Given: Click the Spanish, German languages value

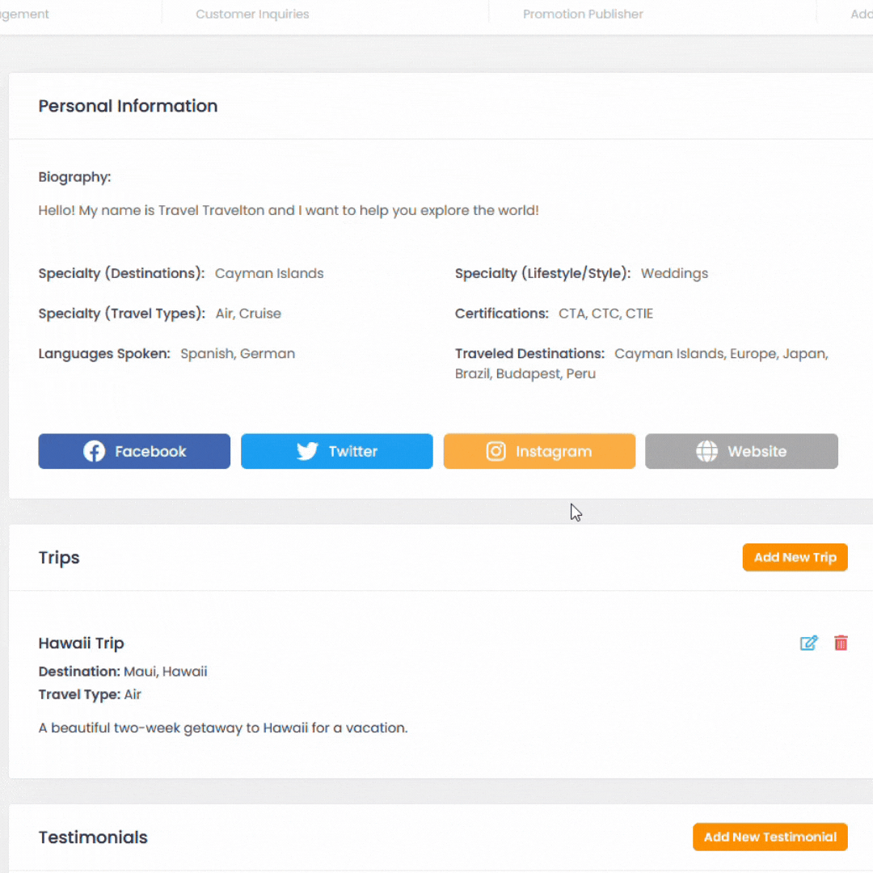Looking at the screenshot, I should point(238,353).
